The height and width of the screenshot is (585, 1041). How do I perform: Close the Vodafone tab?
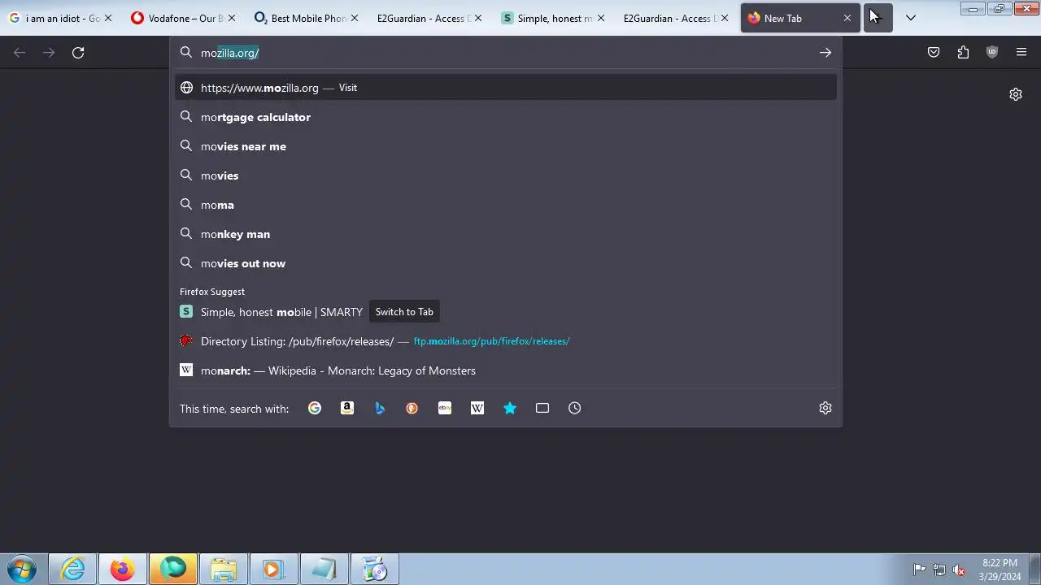231,18
